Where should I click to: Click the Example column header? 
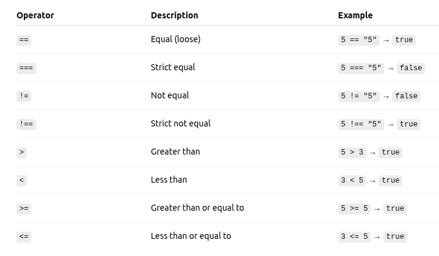[x=355, y=15]
